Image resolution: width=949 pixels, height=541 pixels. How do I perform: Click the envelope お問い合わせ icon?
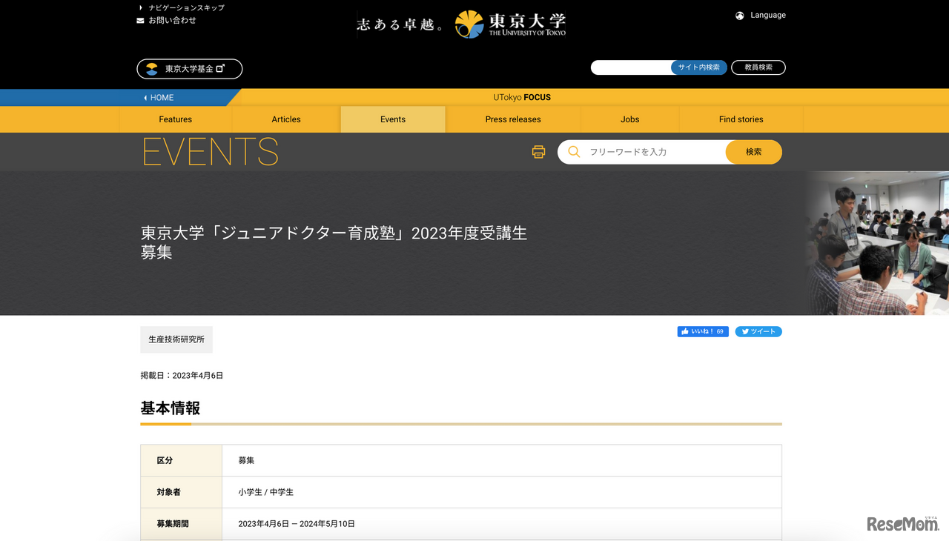pos(140,21)
